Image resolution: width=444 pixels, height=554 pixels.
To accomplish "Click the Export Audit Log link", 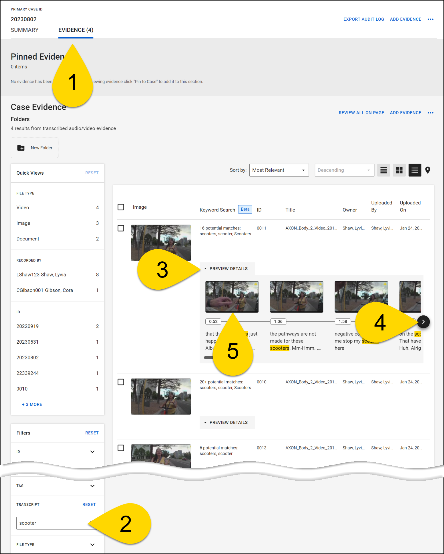I will coord(363,19).
